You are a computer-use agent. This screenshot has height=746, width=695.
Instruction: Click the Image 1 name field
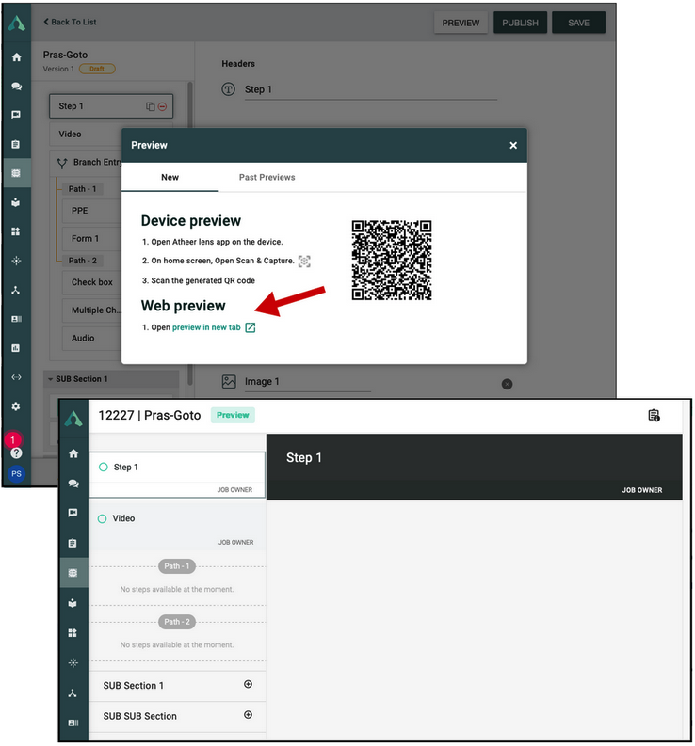307,382
